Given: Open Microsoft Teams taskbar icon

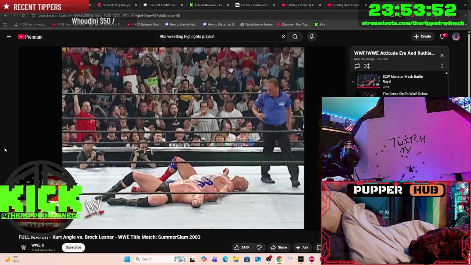Looking at the screenshot, I should click(x=214, y=259).
